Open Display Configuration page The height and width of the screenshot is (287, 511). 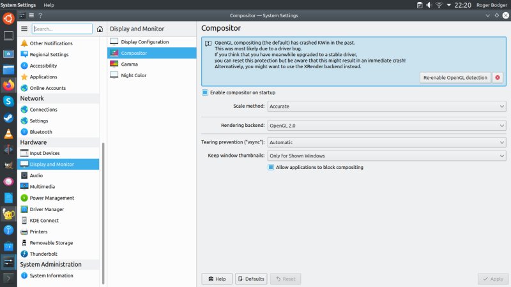point(152,41)
